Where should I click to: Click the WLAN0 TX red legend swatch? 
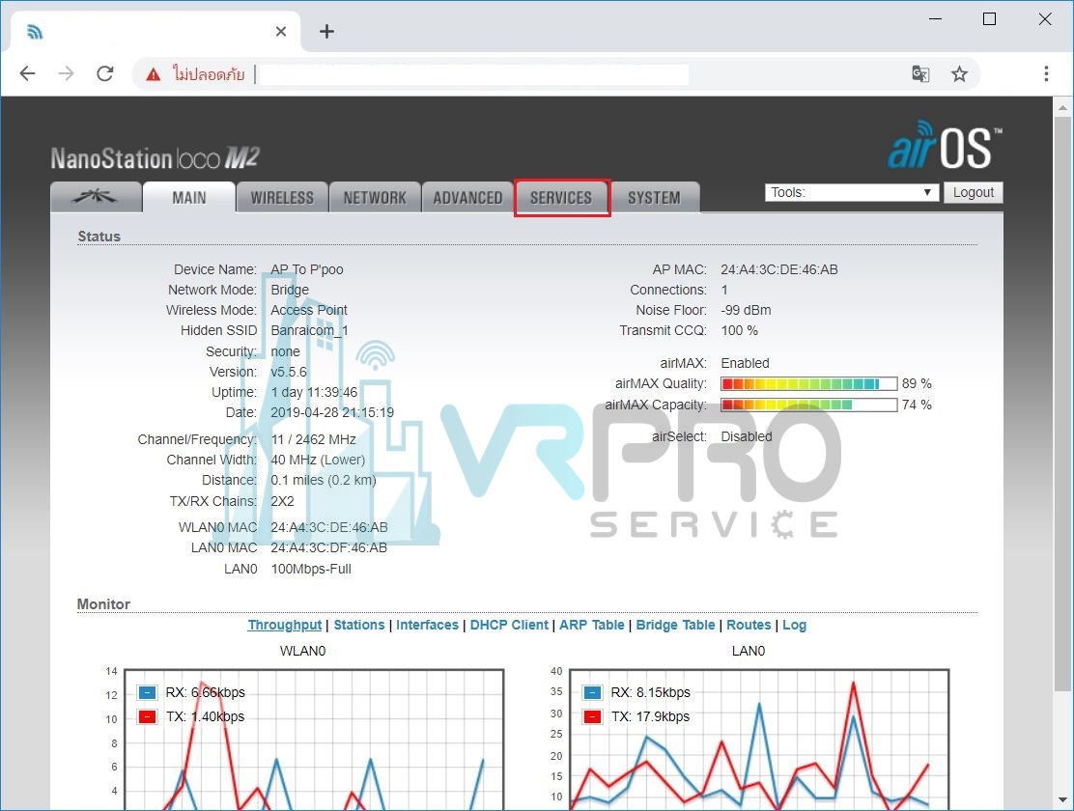click(147, 716)
